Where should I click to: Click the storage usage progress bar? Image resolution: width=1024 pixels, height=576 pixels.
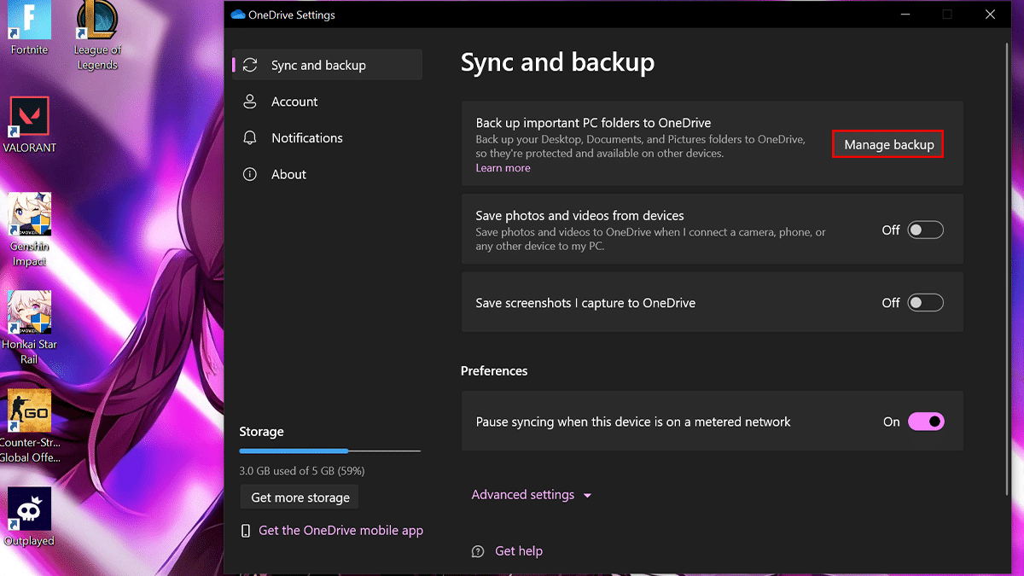point(329,451)
